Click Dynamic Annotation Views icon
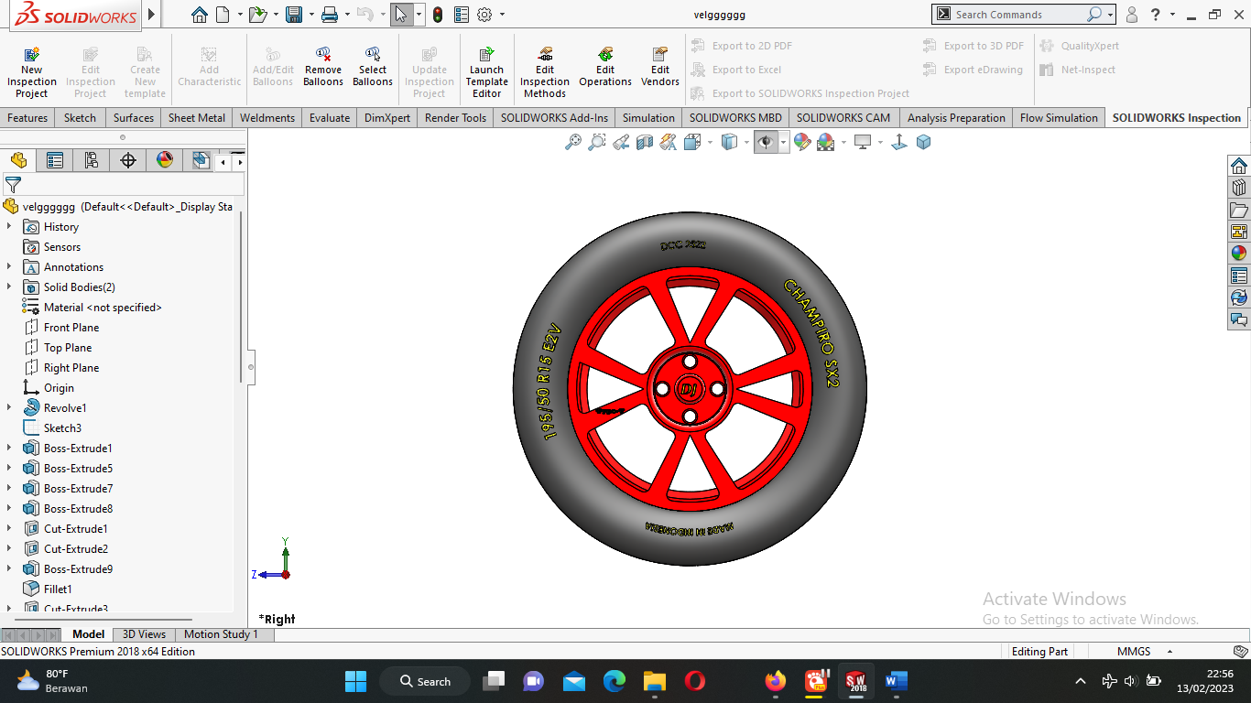This screenshot has height=703, width=1251. [x=669, y=142]
